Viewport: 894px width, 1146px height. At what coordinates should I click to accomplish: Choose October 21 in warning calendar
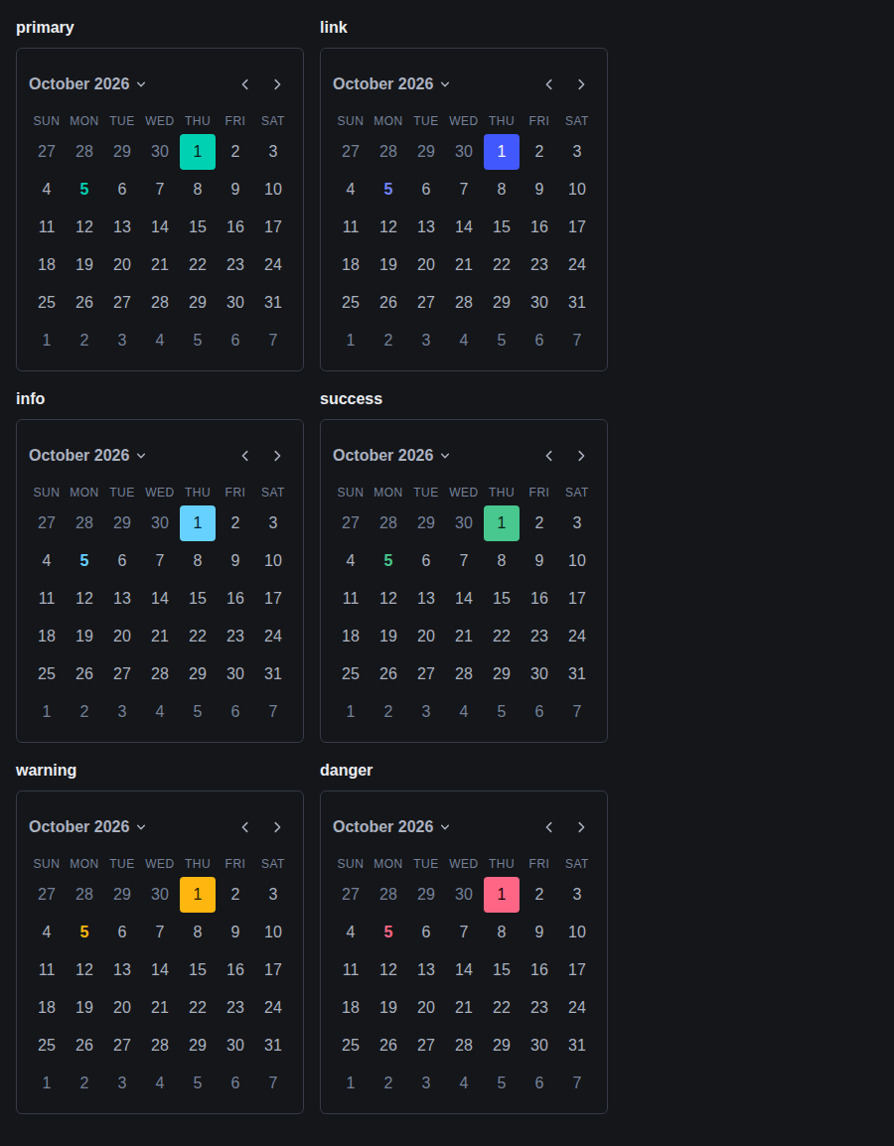tap(159, 1007)
